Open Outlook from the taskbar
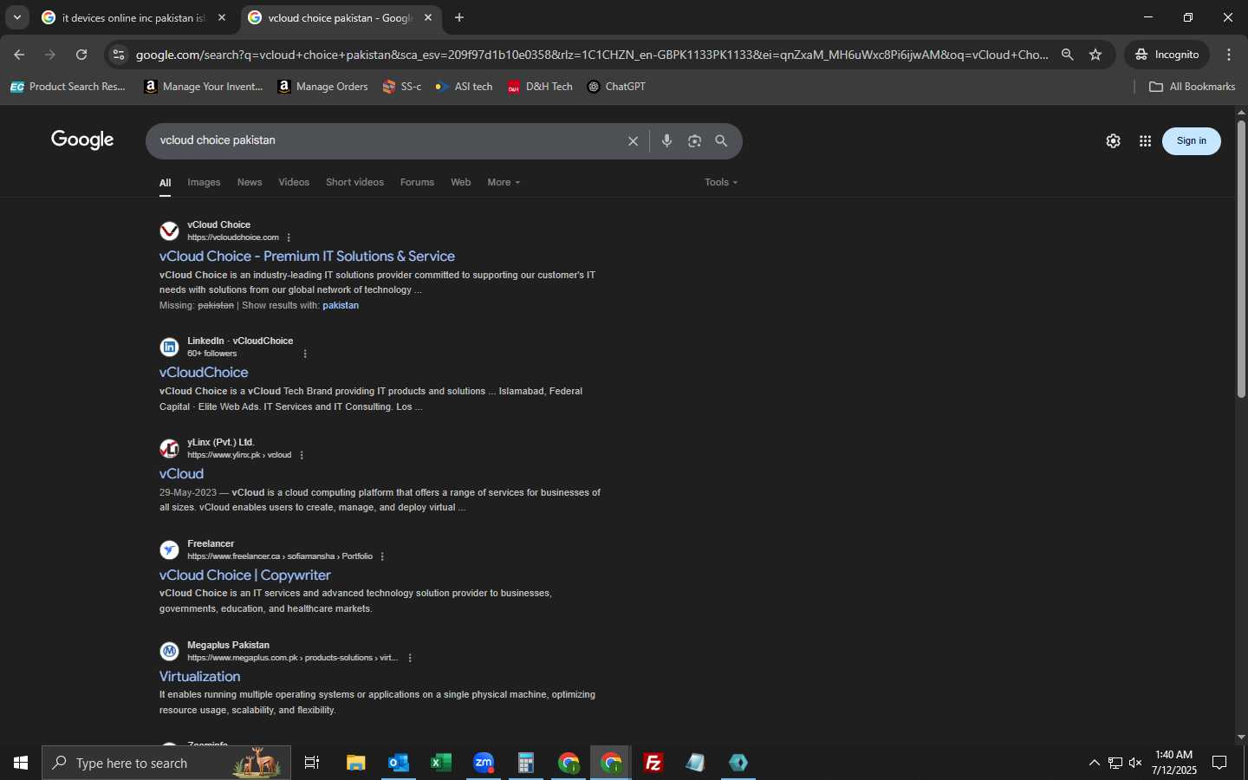1248x780 pixels. [x=399, y=763]
